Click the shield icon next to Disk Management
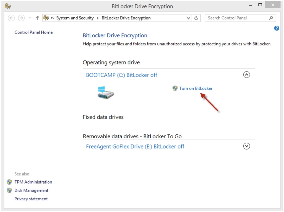This screenshot has width=284, height=212. [10, 190]
